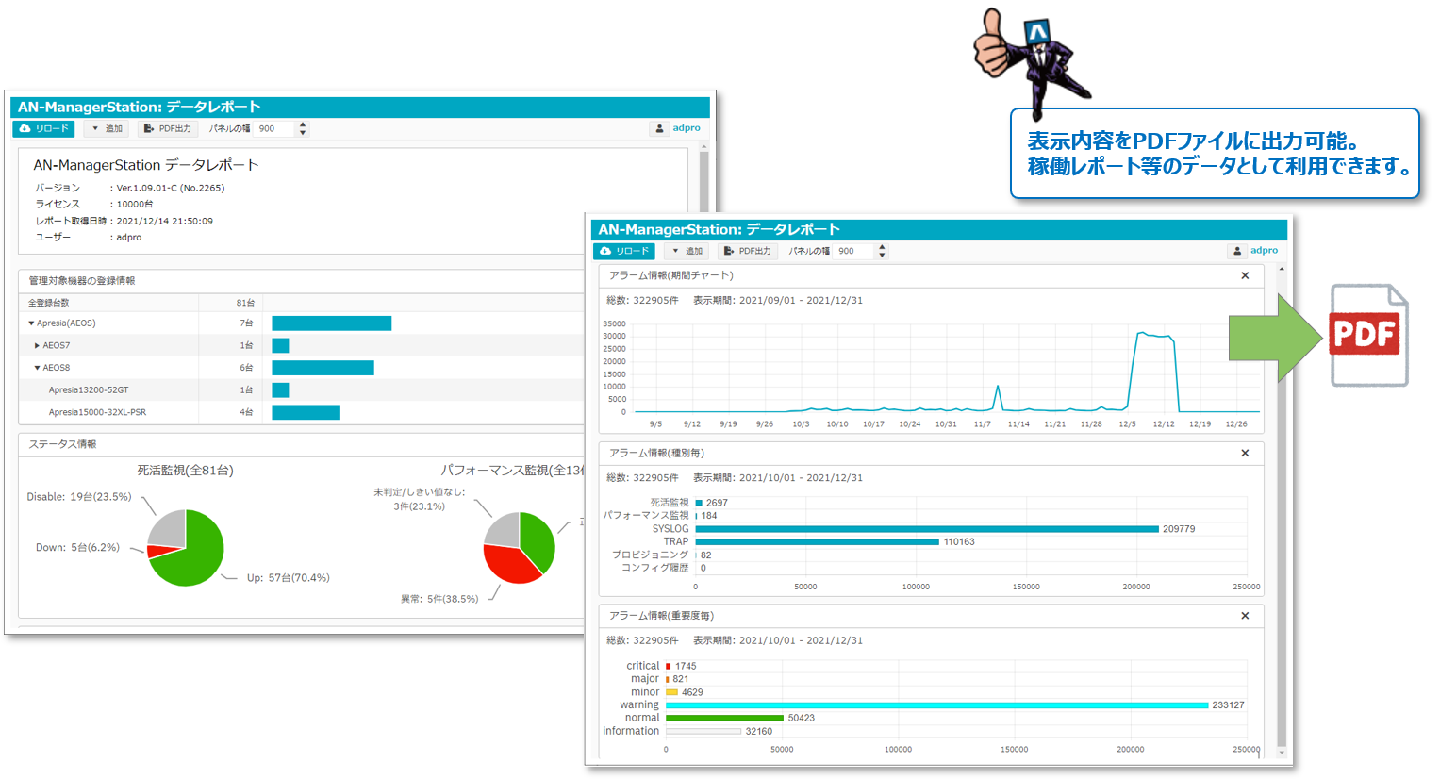Click PDF出力 button in front window

click(748, 251)
